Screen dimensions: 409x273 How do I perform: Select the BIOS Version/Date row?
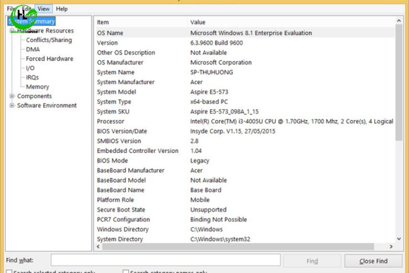(244, 131)
